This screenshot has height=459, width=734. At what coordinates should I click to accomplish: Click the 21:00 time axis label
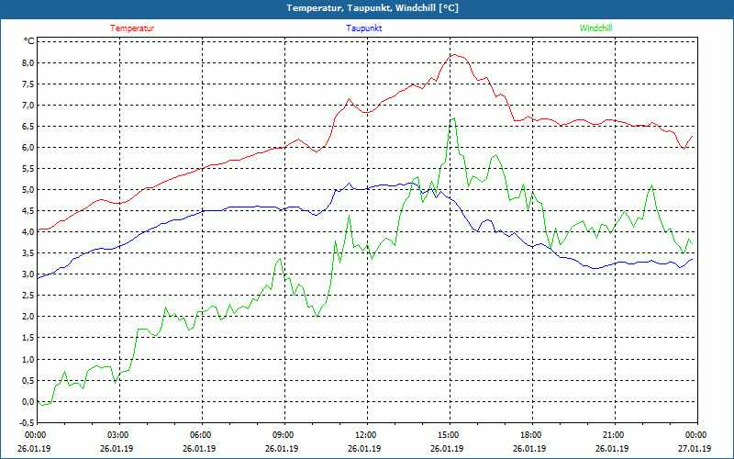click(613, 434)
